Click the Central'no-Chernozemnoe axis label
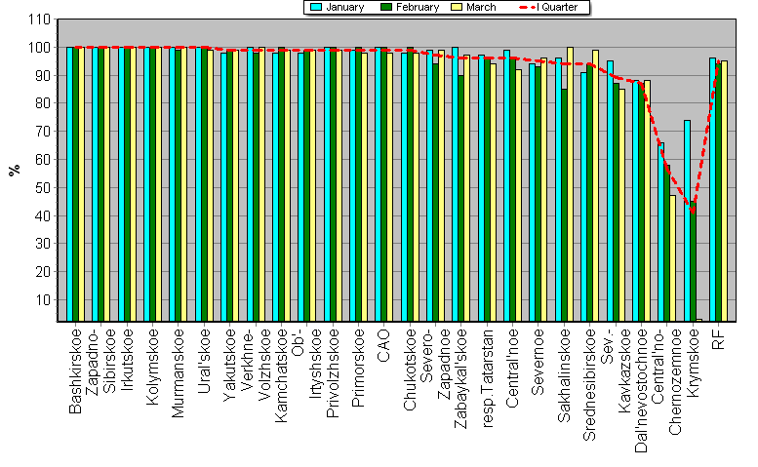 [x=667, y=381]
